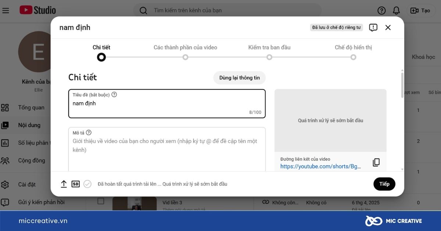Click the Mô tả description field
441x231 pixels.
click(x=167, y=149)
